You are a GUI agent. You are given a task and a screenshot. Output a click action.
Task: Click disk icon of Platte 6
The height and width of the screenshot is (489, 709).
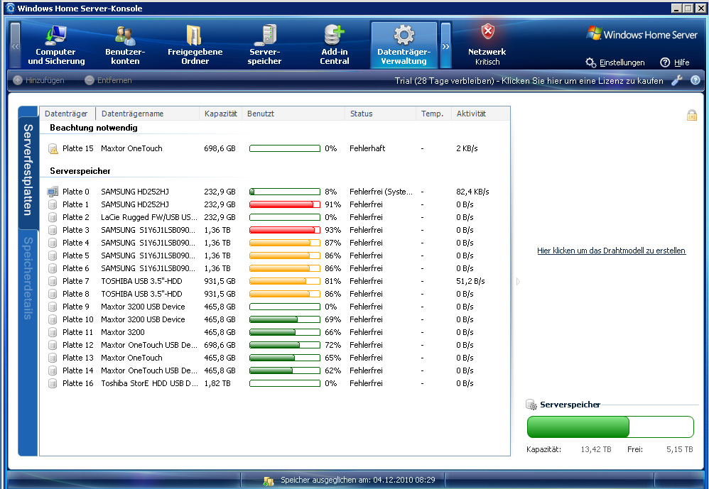click(53, 268)
